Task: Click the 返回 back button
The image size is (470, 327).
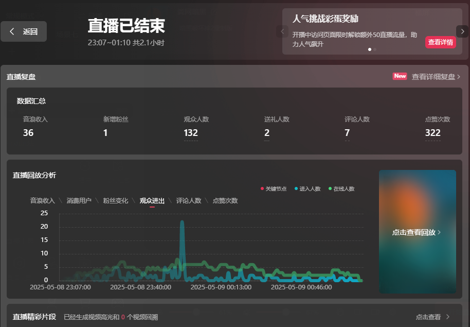Action: [x=23, y=31]
